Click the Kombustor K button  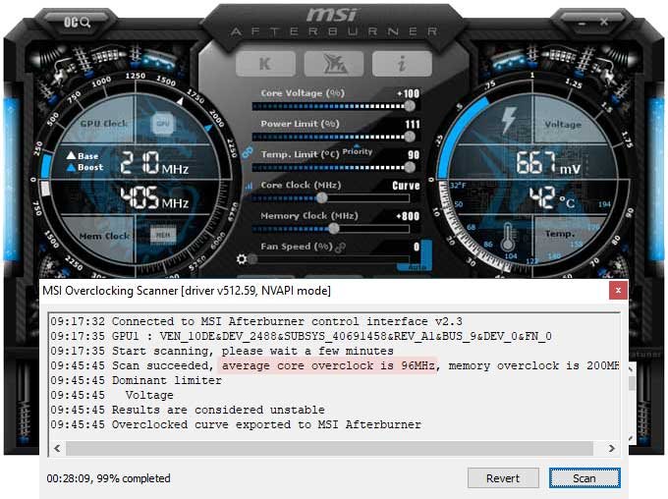click(265, 64)
